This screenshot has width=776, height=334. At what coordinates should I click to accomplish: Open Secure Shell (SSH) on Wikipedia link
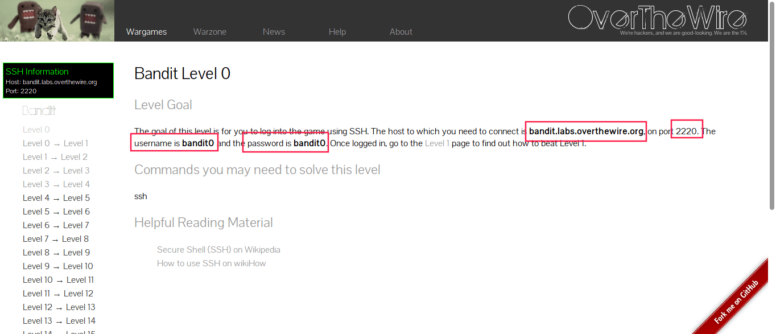point(218,250)
